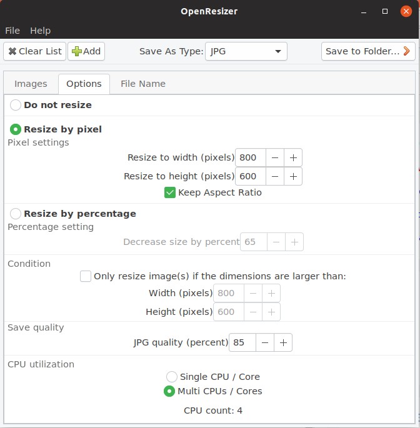Open the Help menu
Viewport: 420px width, 428px height.
point(41,31)
